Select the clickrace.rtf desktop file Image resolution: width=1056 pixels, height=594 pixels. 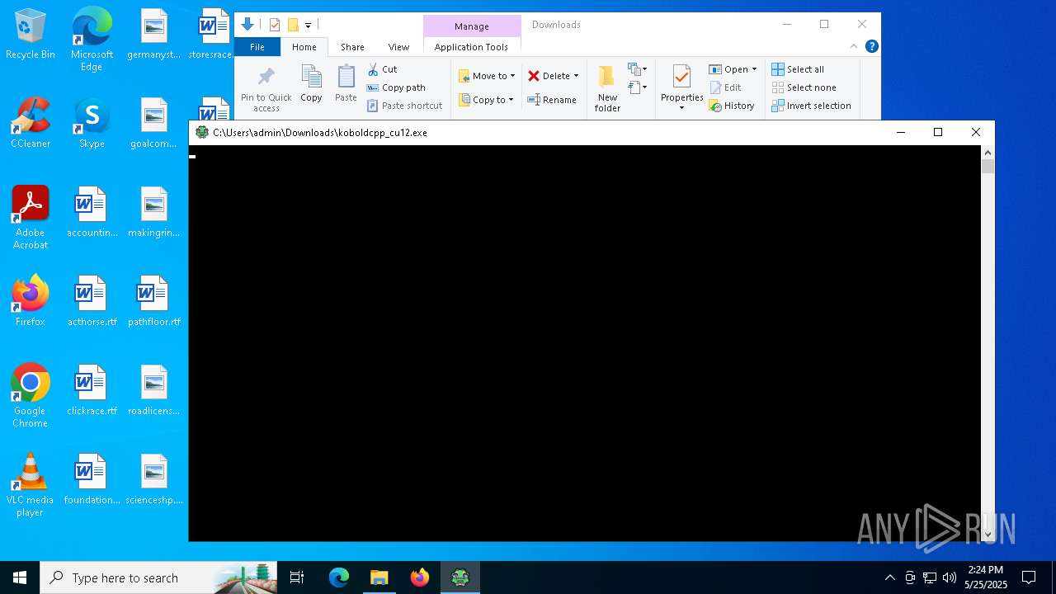92,390
